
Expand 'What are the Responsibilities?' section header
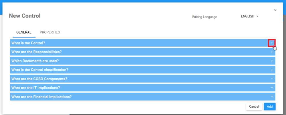tap(36, 52)
